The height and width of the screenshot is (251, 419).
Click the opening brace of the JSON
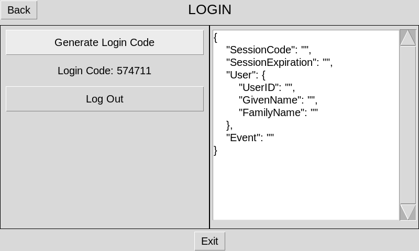click(216, 38)
